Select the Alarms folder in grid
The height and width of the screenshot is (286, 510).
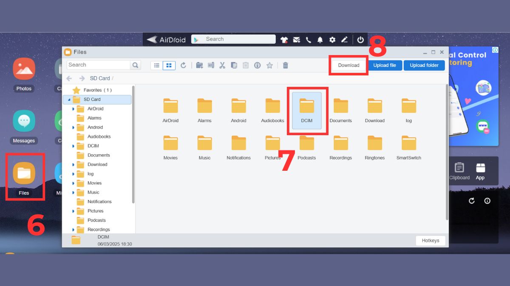click(x=204, y=110)
